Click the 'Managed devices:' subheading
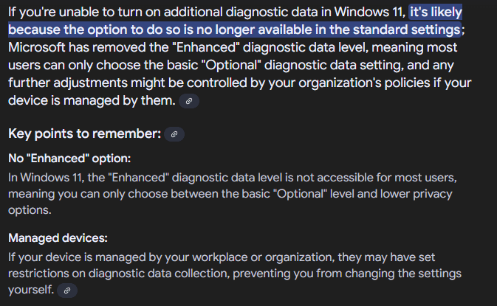 (58, 238)
